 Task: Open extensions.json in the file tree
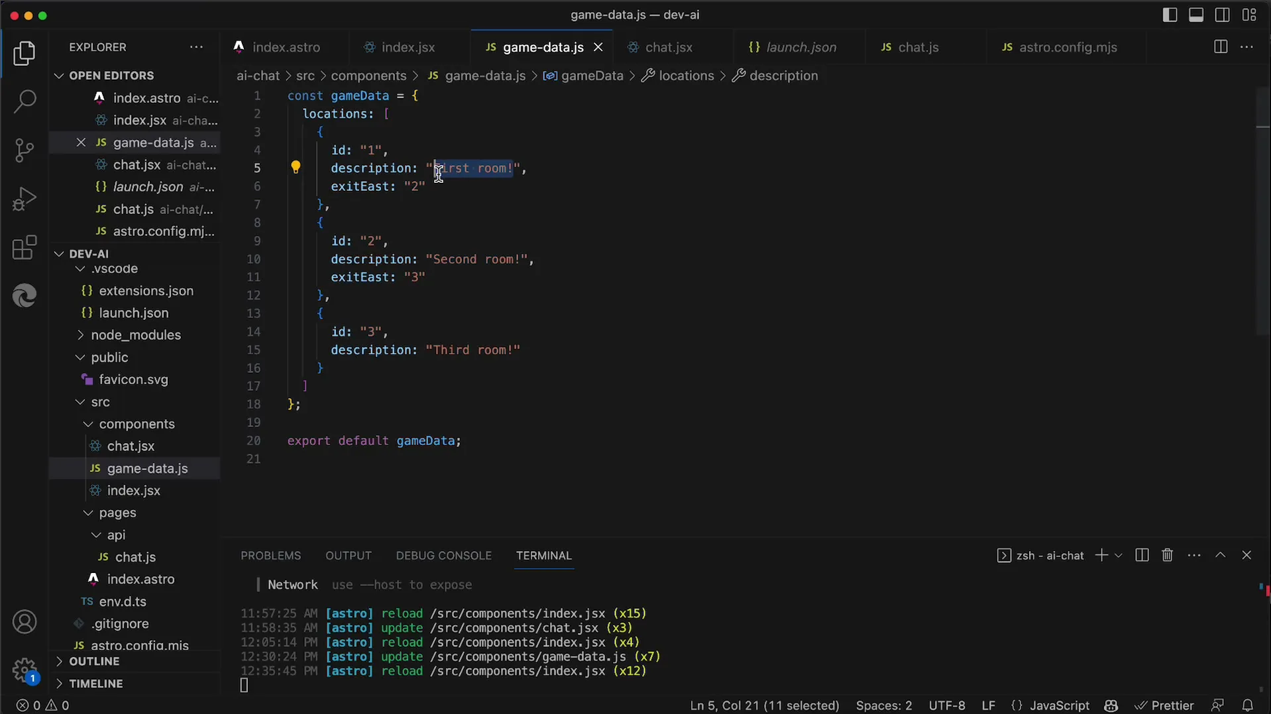[x=146, y=291]
